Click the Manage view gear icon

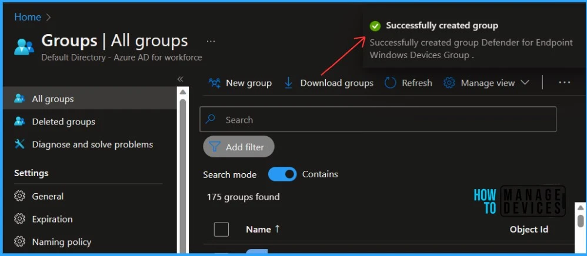[x=449, y=83]
